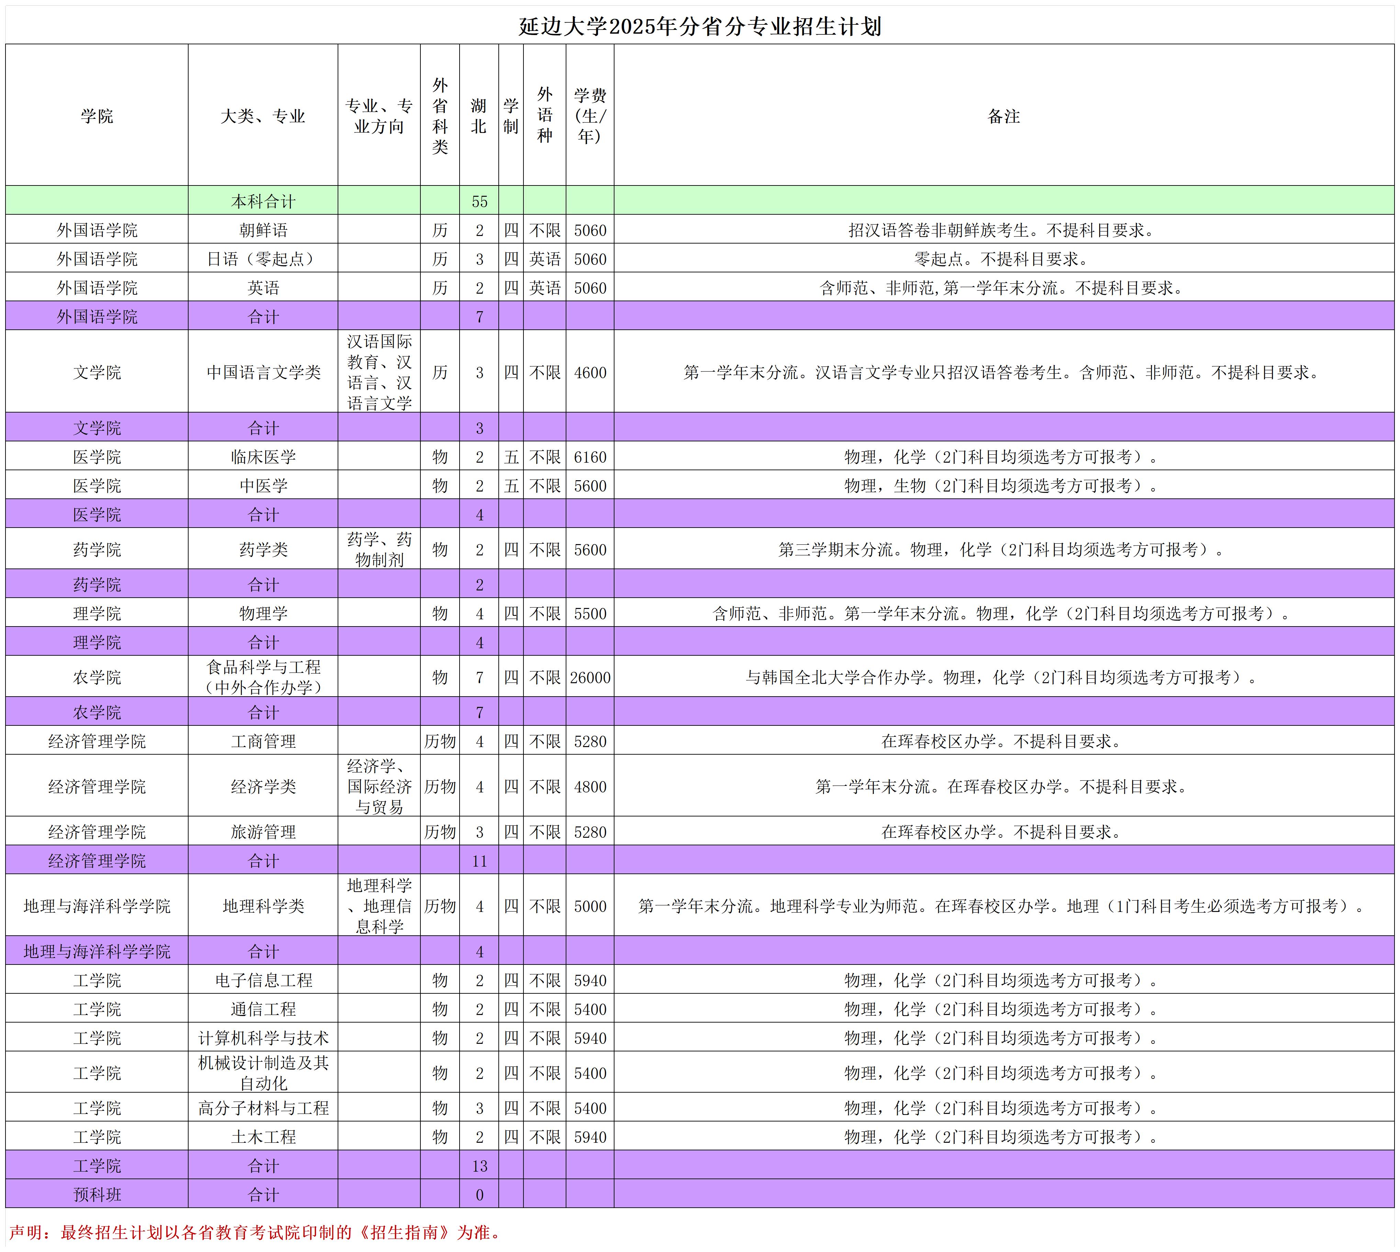Click the 工学院 subtotal 13

(479, 1165)
